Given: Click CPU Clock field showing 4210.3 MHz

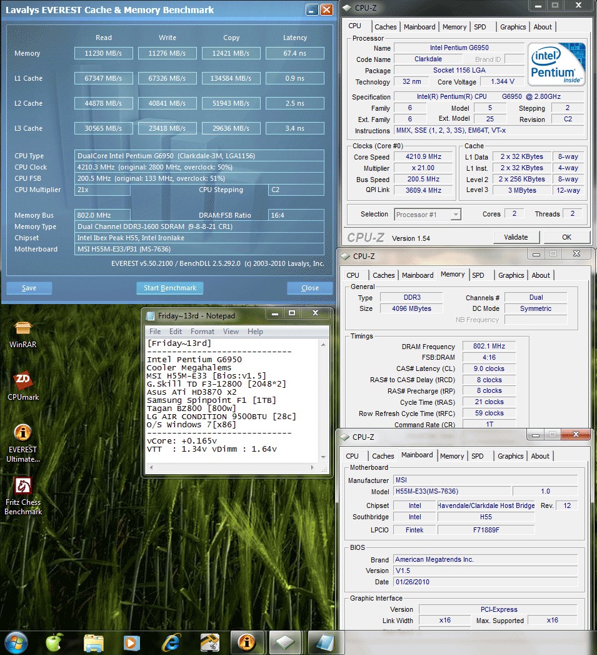Looking at the screenshot, I should pyautogui.click(x=199, y=167).
